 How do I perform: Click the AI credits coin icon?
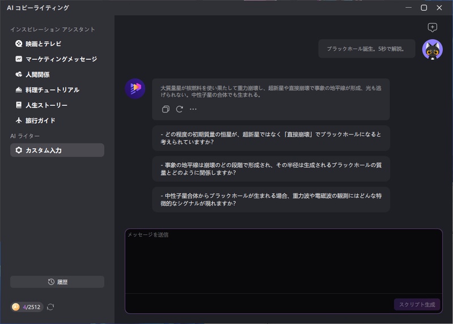click(16, 307)
